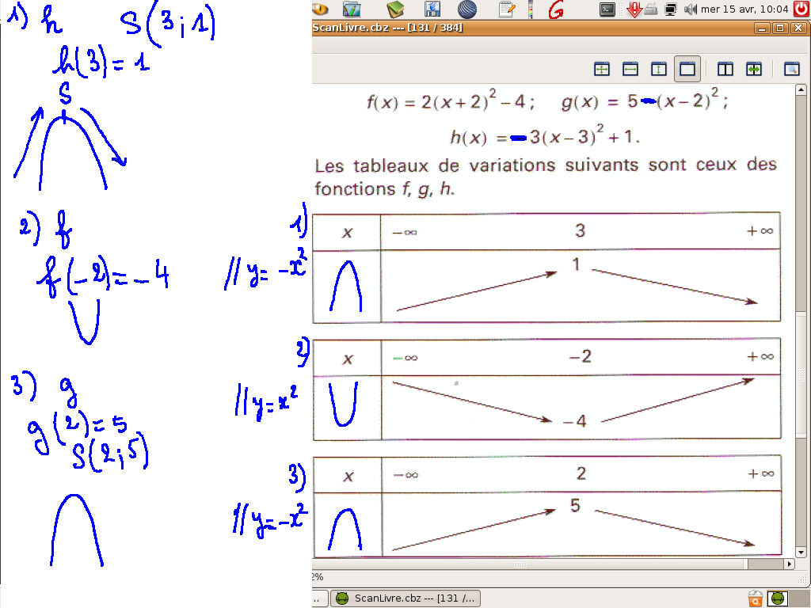Screen dimensions: 811x608
Task: Open the trash applet in the bottom panel
Action: point(756,598)
